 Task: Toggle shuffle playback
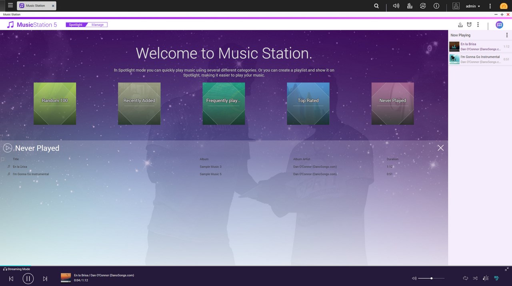tap(475, 278)
